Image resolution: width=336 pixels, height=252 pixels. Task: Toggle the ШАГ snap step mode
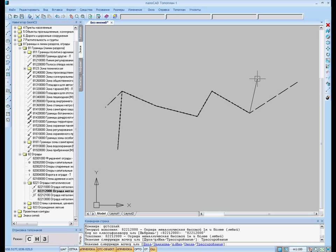pyautogui.click(x=63, y=249)
